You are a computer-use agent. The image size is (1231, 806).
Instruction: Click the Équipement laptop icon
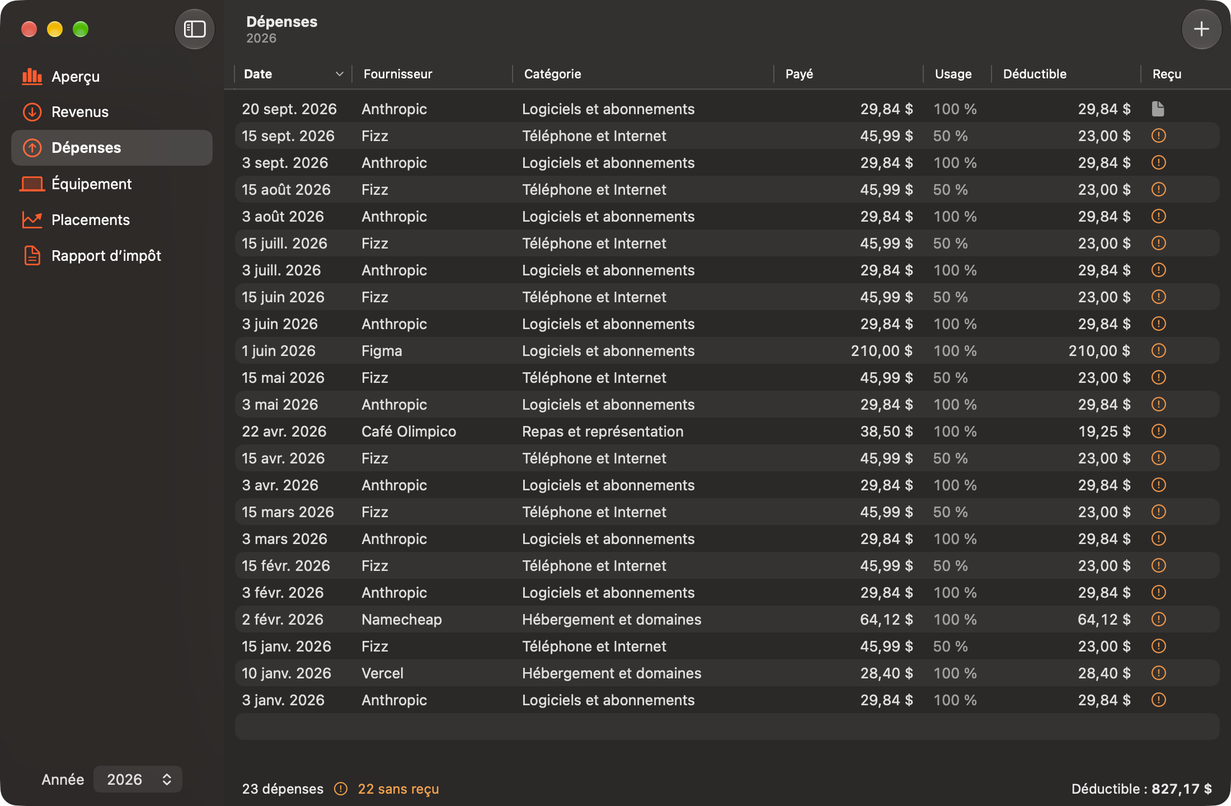(x=32, y=184)
